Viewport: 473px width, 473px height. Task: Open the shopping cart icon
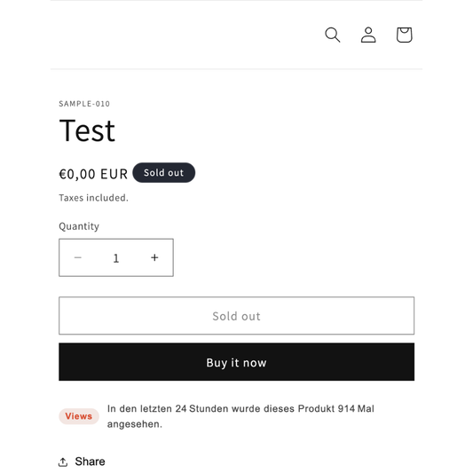tap(404, 35)
